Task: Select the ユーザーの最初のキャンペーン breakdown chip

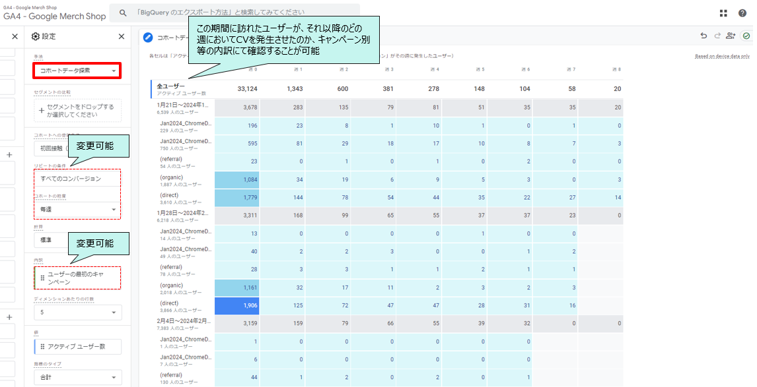Action: (77, 278)
